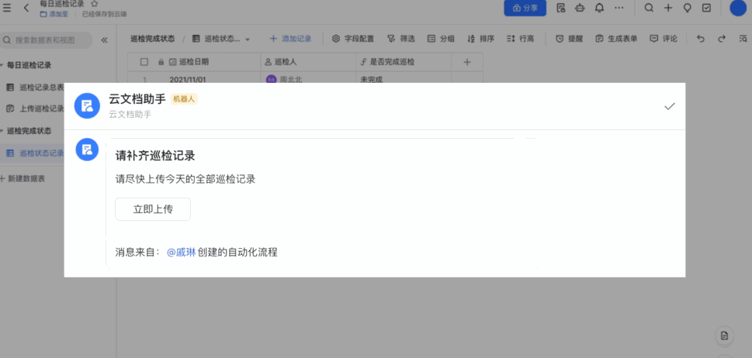
Task: Click 生成表单 in toolbar
Action: 616,39
